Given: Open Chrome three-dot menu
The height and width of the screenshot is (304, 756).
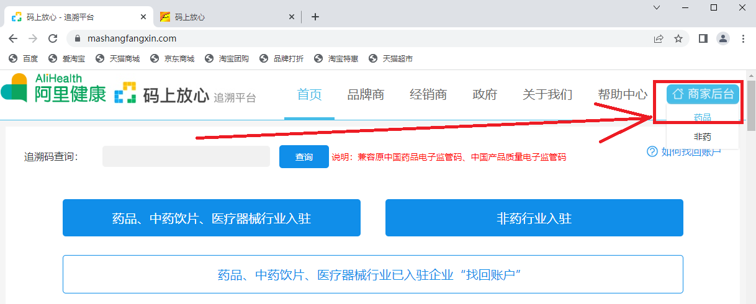Looking at the screenshot, I should (743, 38).
